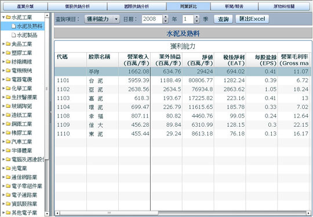The width and height of the screenshot is (313, 217).
Task: Switch to the 國際供銷分析 tab
Action: point(137,6)
